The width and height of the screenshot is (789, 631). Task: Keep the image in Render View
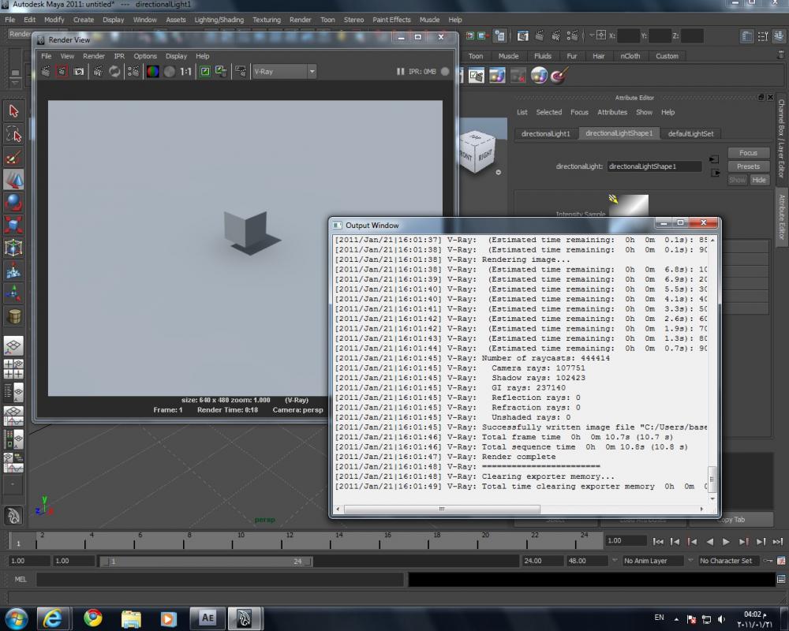[x=205, y=72]
